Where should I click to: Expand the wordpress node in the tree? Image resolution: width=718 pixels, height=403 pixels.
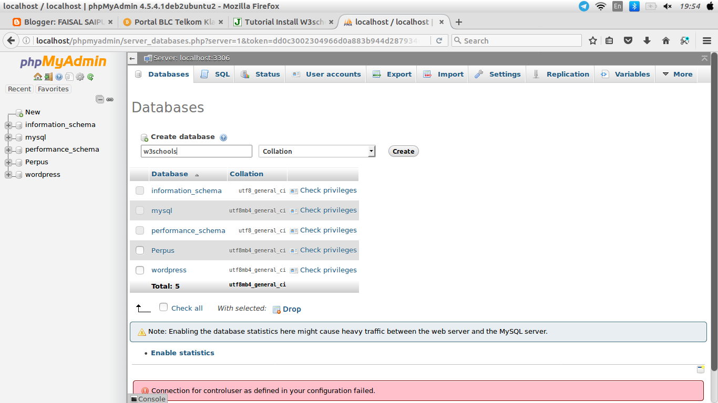coord(8,174)
